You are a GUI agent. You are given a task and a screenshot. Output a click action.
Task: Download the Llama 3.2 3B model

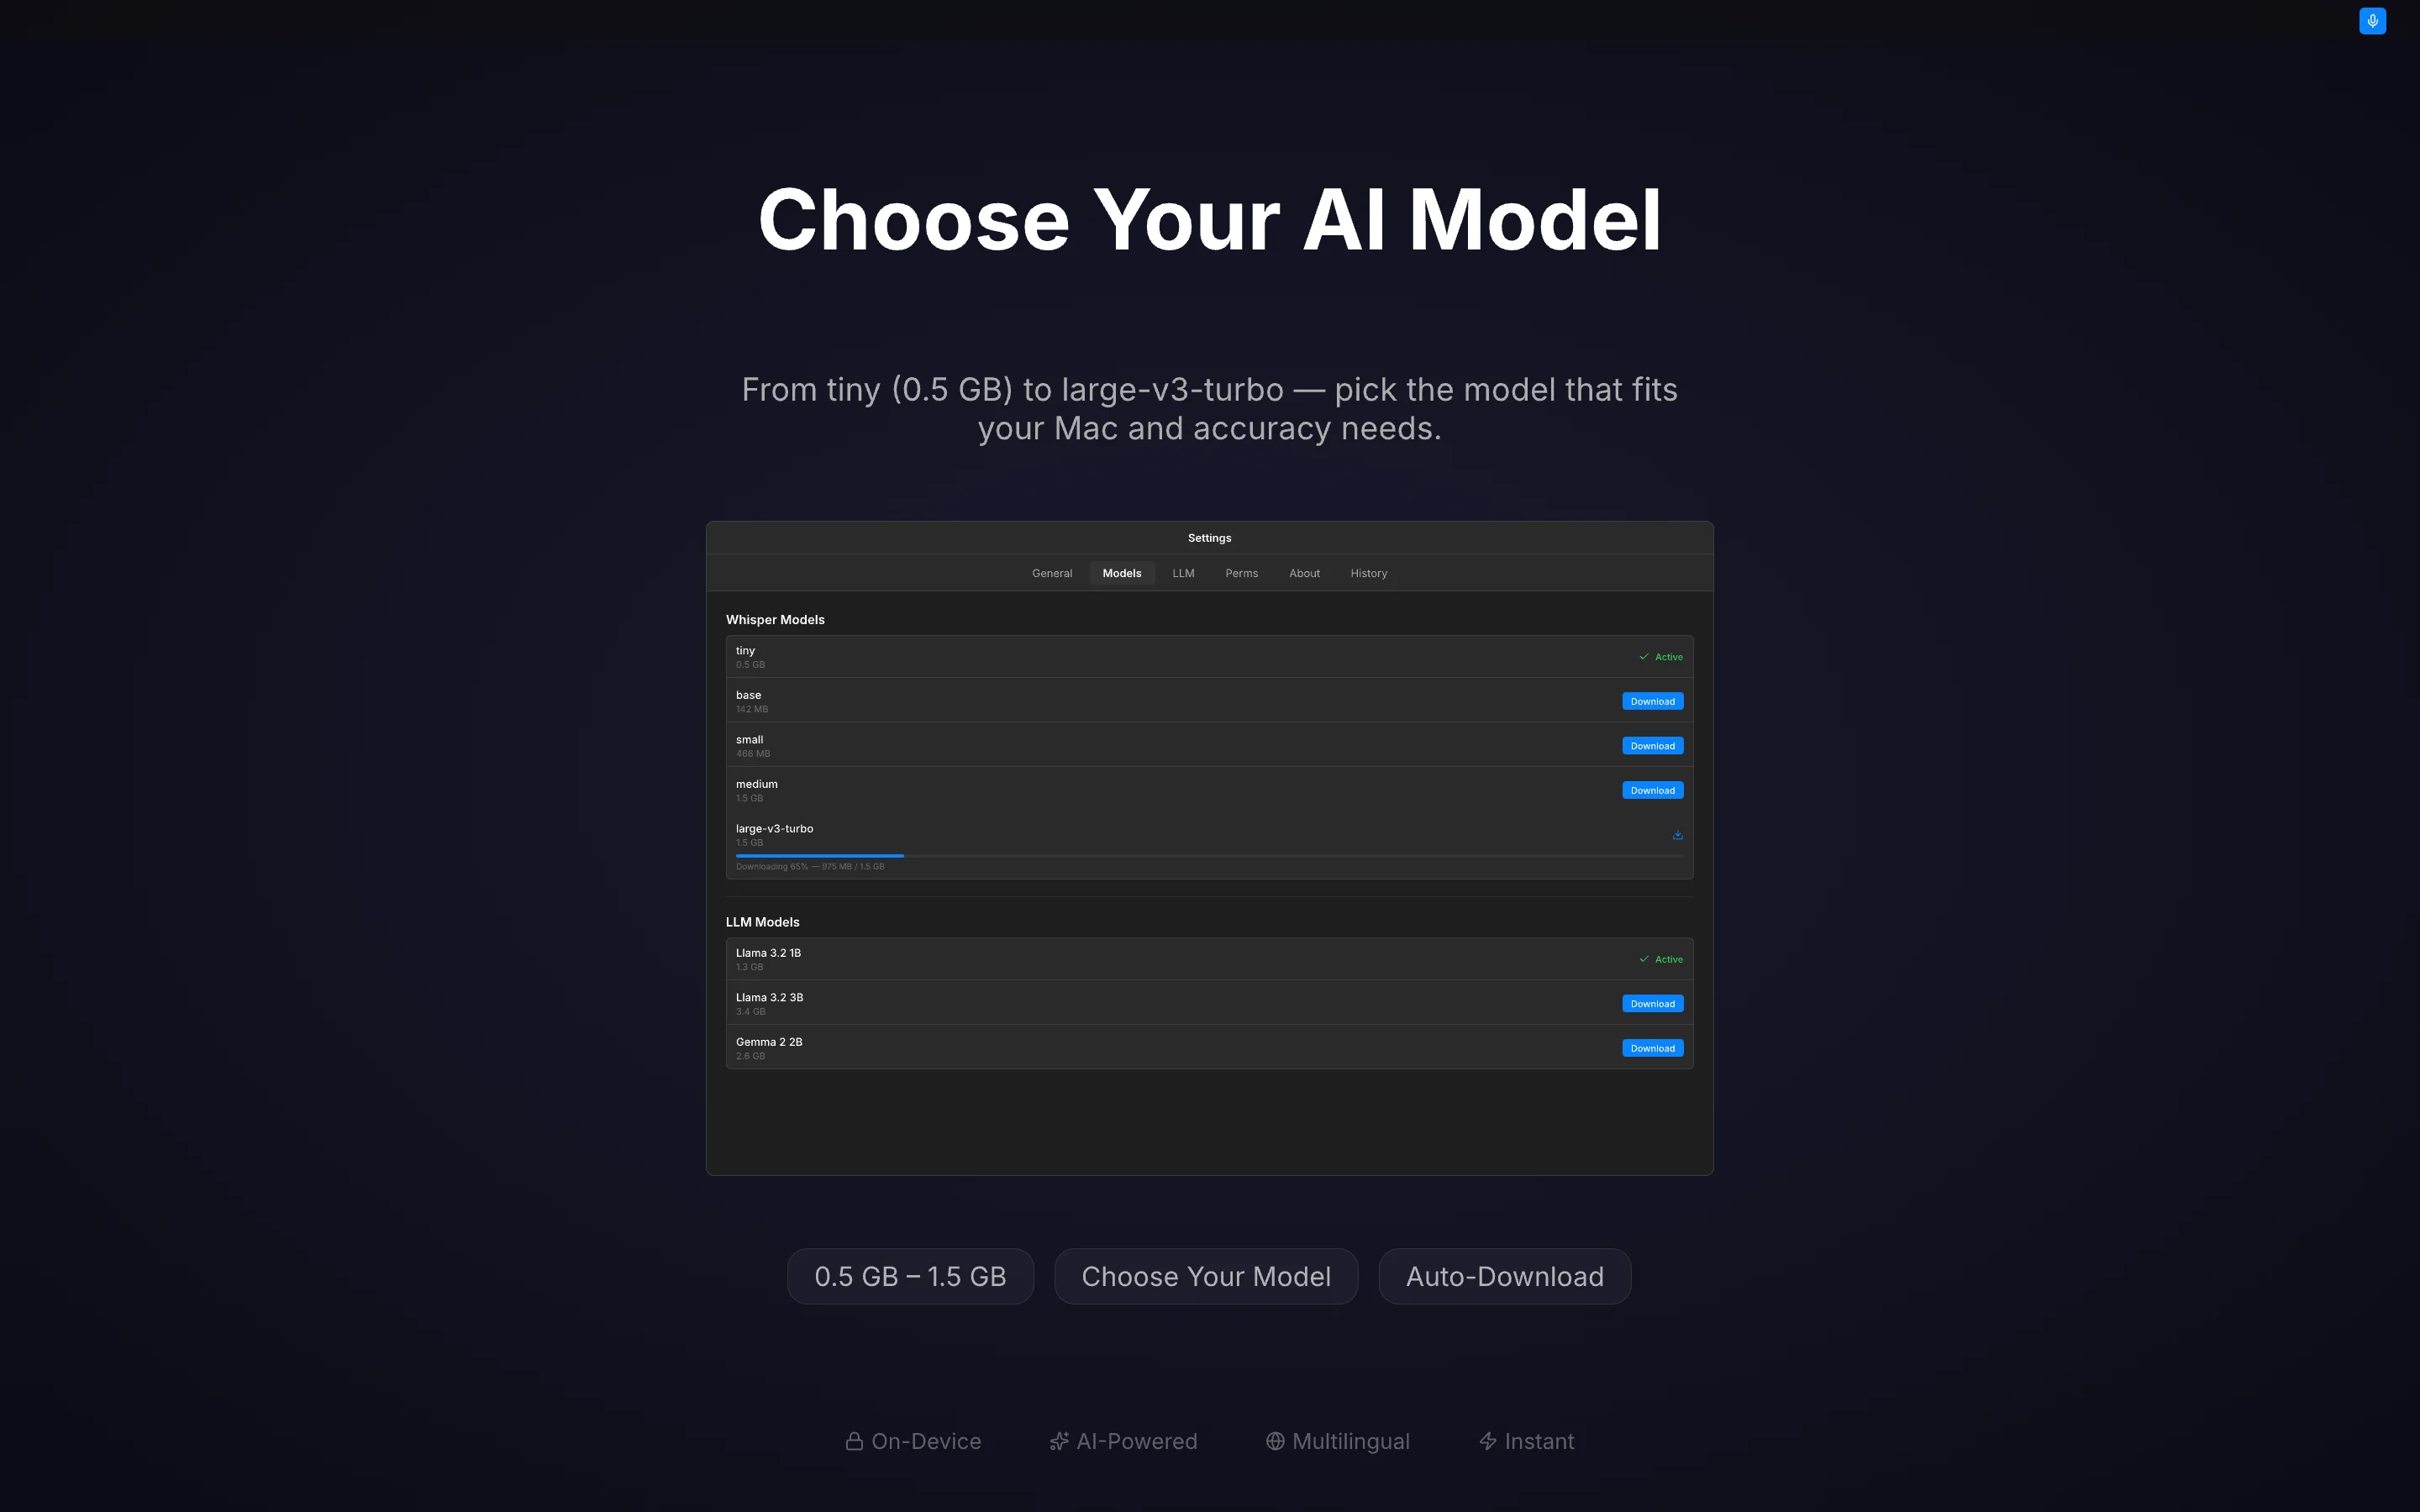pos(1652,1003)
